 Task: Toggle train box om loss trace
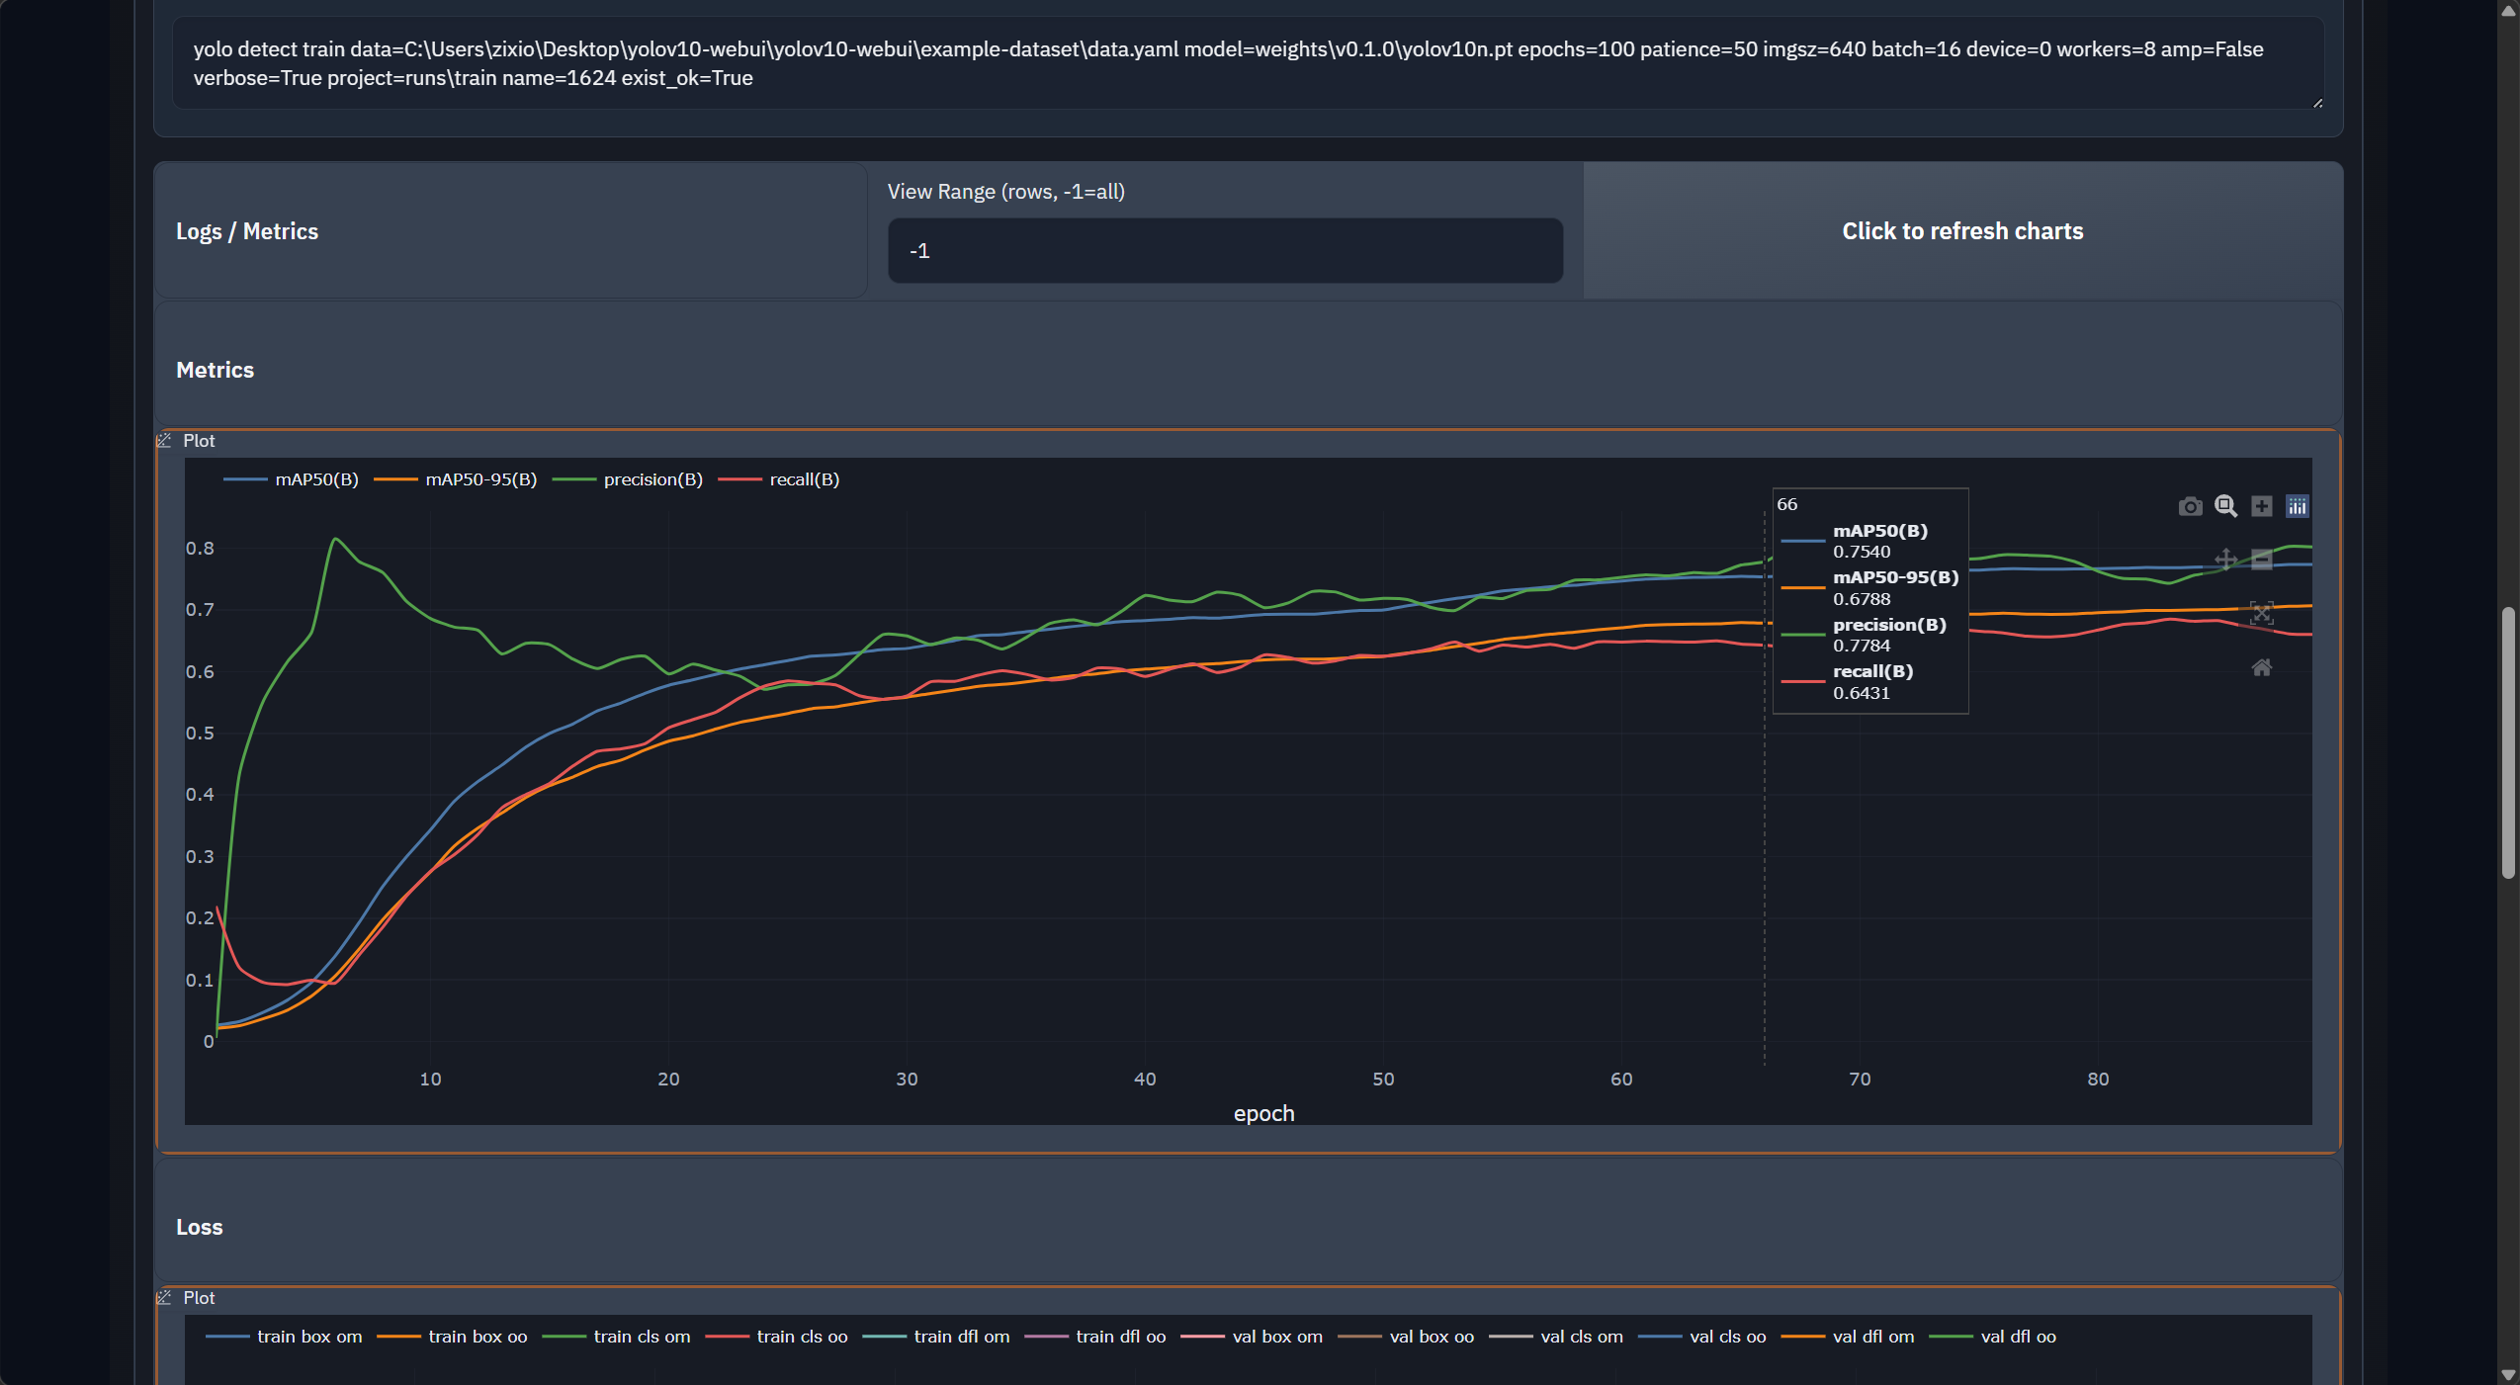307,1337
